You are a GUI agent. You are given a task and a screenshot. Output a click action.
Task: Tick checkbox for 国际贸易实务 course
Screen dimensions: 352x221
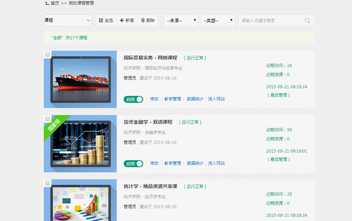[x=48, y=55]
